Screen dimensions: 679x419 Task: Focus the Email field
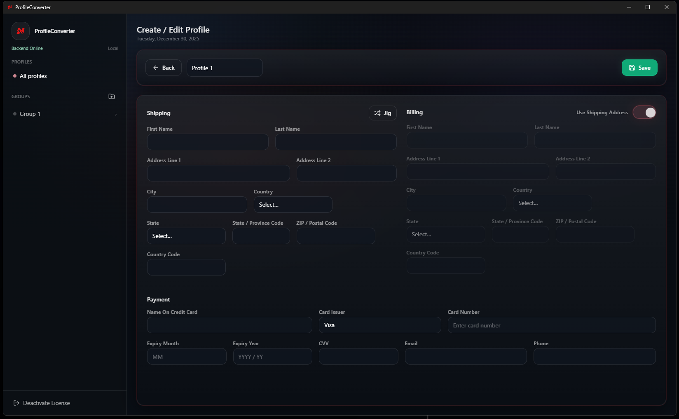[x=466, y=356]
